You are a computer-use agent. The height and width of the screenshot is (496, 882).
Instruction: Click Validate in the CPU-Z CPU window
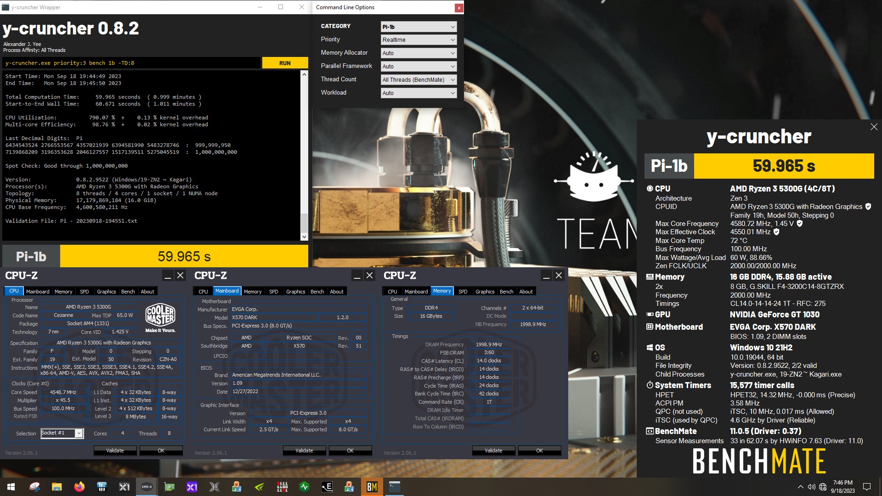[x=115, y=451]
